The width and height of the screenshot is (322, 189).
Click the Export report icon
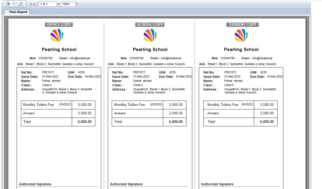coord(21,4)
